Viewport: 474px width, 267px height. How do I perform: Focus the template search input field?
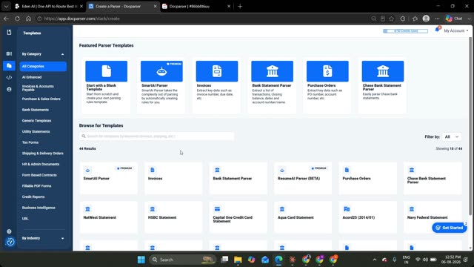coord(156,136)
